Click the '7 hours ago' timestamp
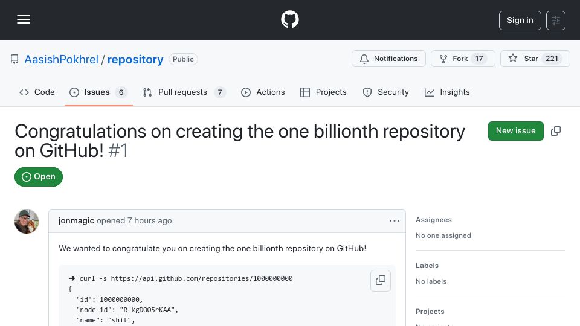 point(149,221)
